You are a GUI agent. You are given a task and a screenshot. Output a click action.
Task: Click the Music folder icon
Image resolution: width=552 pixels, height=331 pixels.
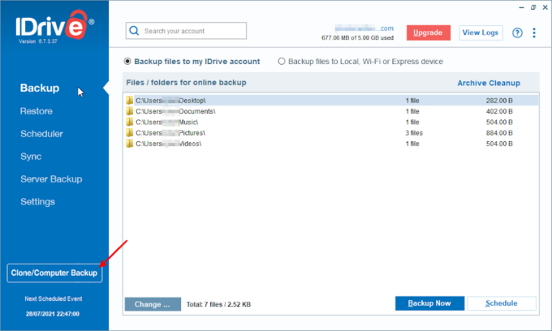(130, 122)
